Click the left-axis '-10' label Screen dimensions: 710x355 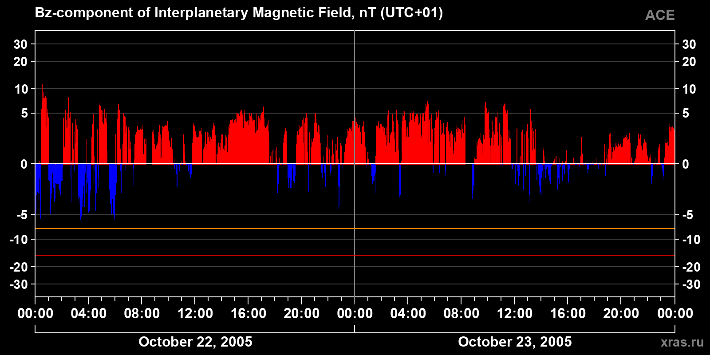tap(19, 240)
